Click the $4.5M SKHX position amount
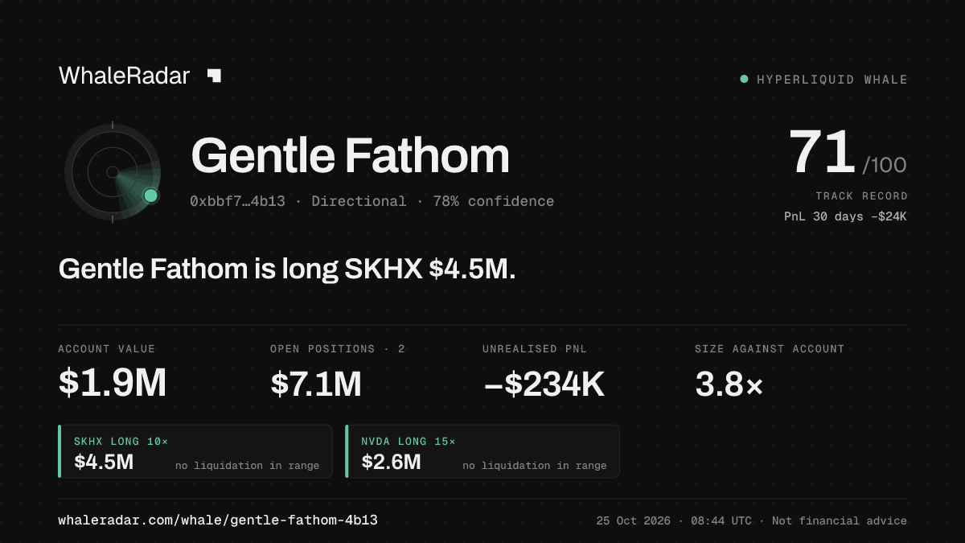The height and width of the screenshot is (543, 965). click(104, 462)
